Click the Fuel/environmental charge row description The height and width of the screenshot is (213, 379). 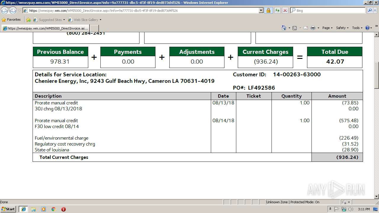pos(62,138)
